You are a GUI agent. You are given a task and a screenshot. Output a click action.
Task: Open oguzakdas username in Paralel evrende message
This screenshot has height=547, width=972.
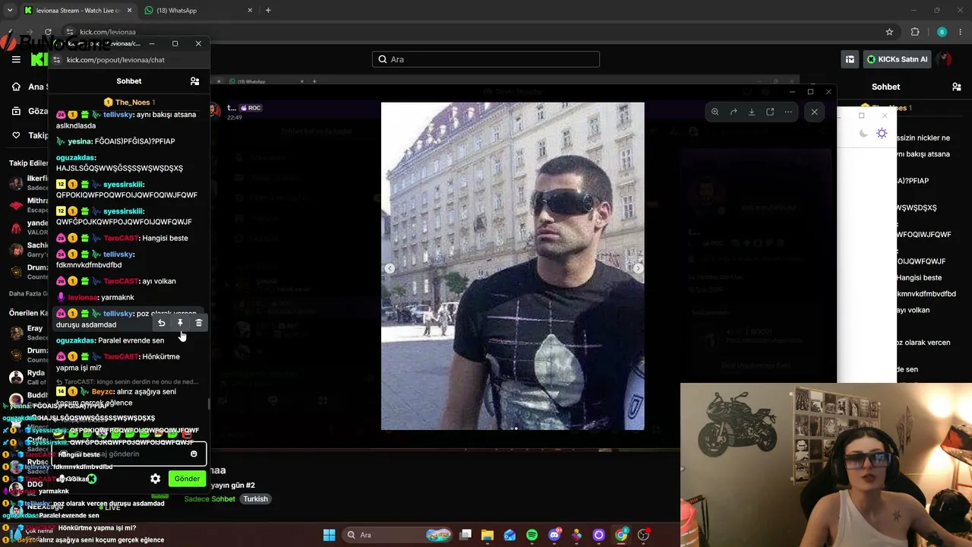(75, 340)
